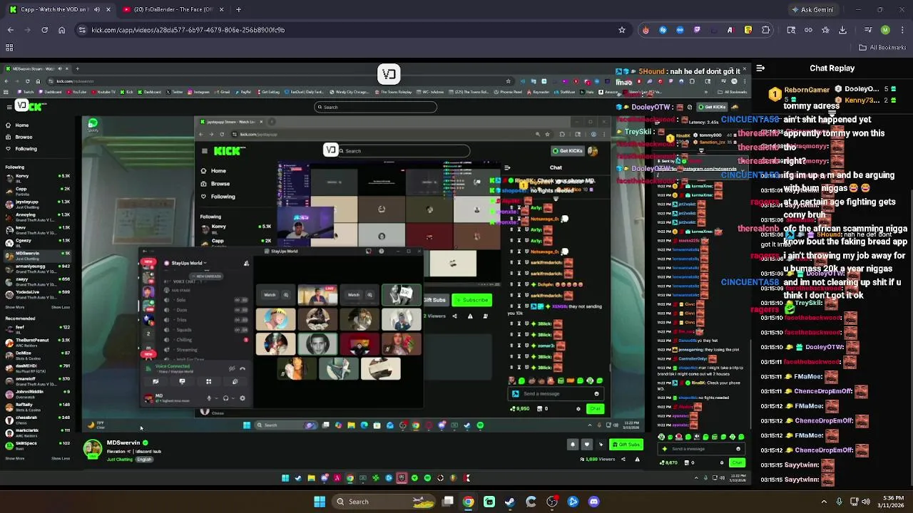Select jaystayupp in the Following list
The width and height of the screenshot is (913, 513).
click(x=37, y=203)
